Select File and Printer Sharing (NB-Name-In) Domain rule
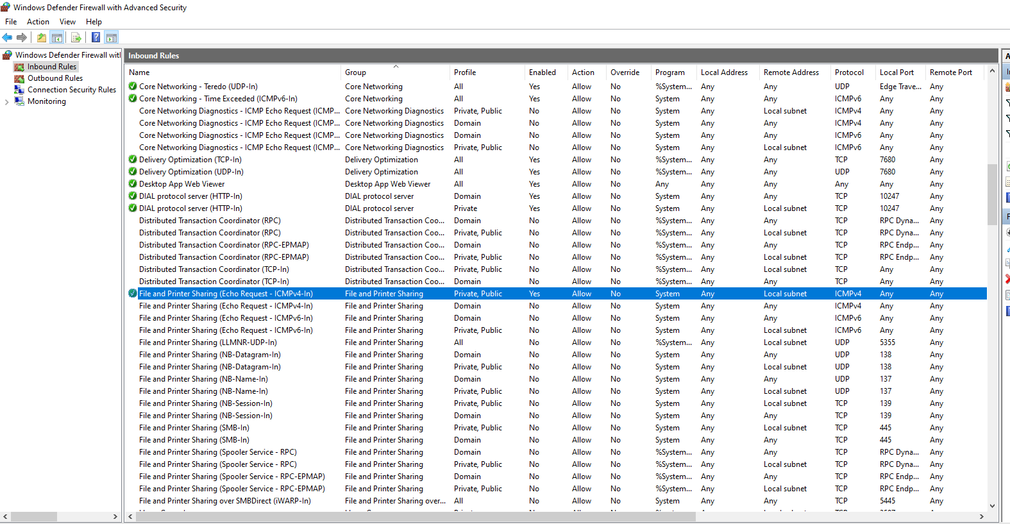Image resolution: width=1010 pixels, height=524 pixels. [x=556, y=378]
